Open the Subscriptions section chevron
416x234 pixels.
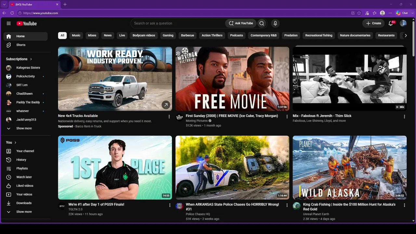click(x=31, y=59)
